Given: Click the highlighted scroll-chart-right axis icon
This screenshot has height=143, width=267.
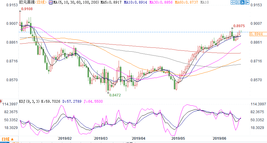Looking at the screenshot, I should pyautogui.click(x=242, y=2).
